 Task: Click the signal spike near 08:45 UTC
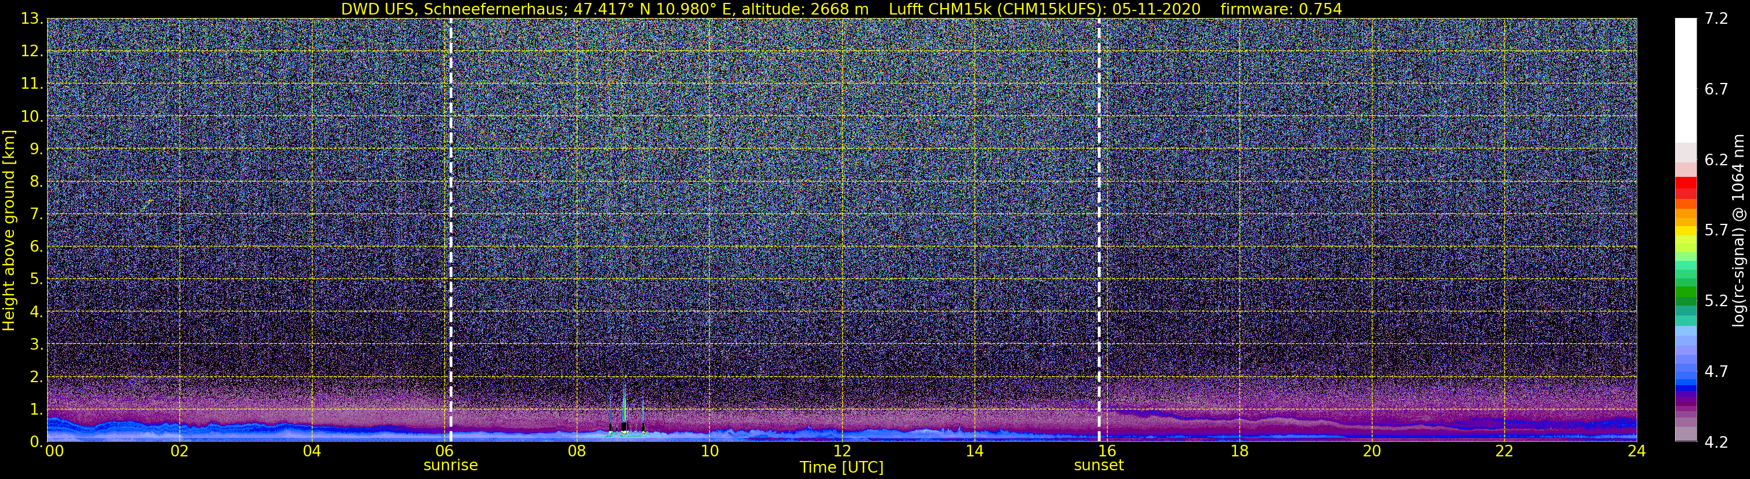pos(624,411)
